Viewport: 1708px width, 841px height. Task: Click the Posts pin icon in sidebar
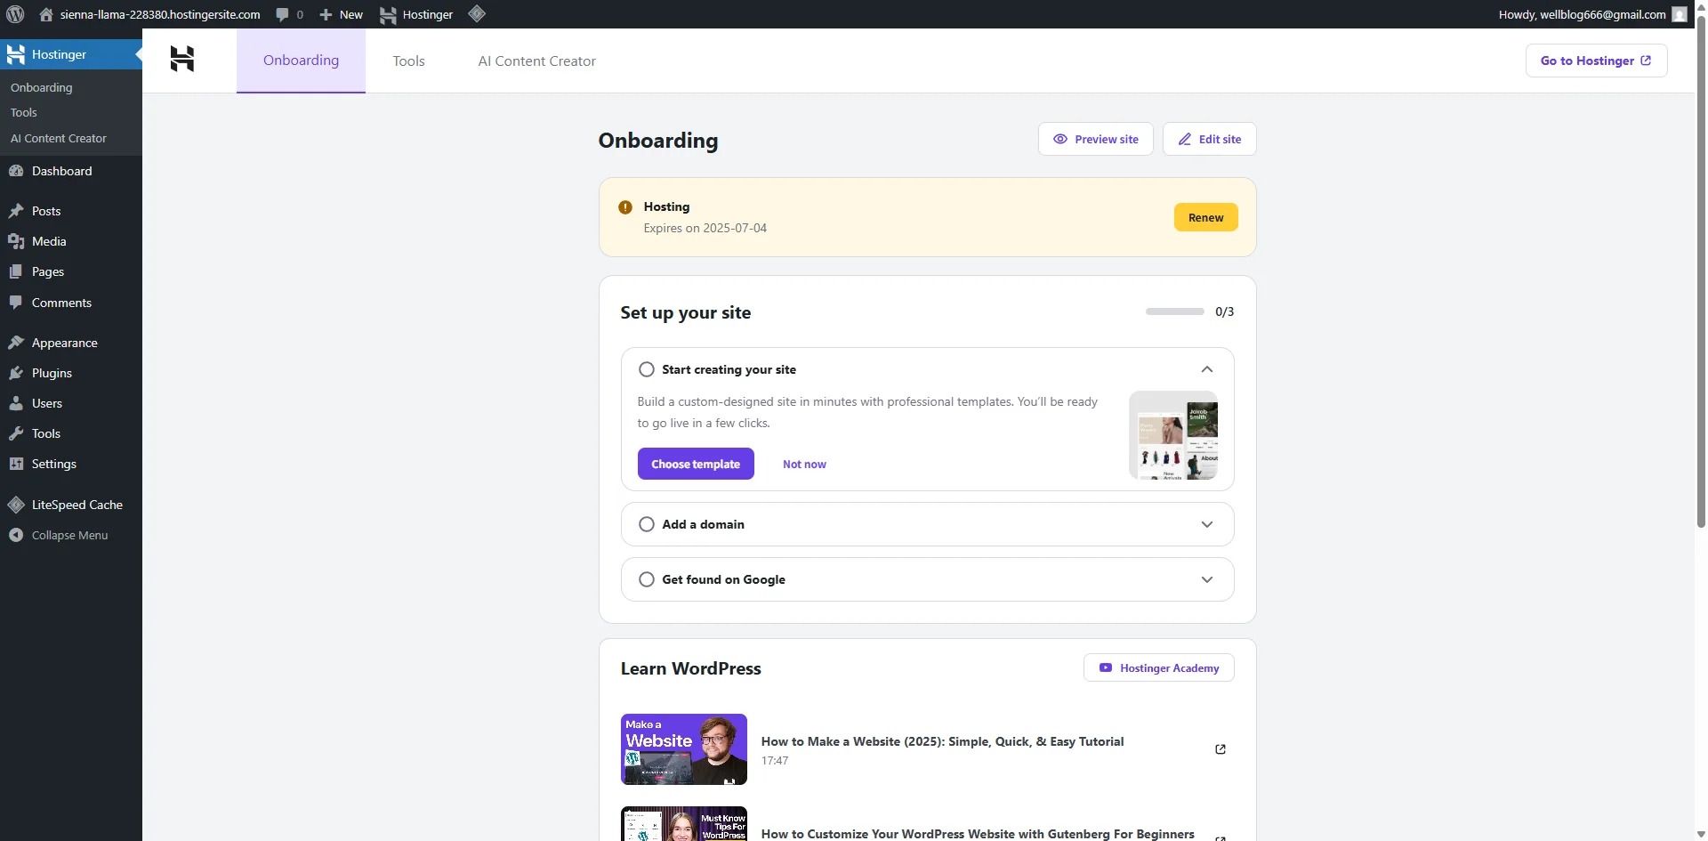(16, 211)
